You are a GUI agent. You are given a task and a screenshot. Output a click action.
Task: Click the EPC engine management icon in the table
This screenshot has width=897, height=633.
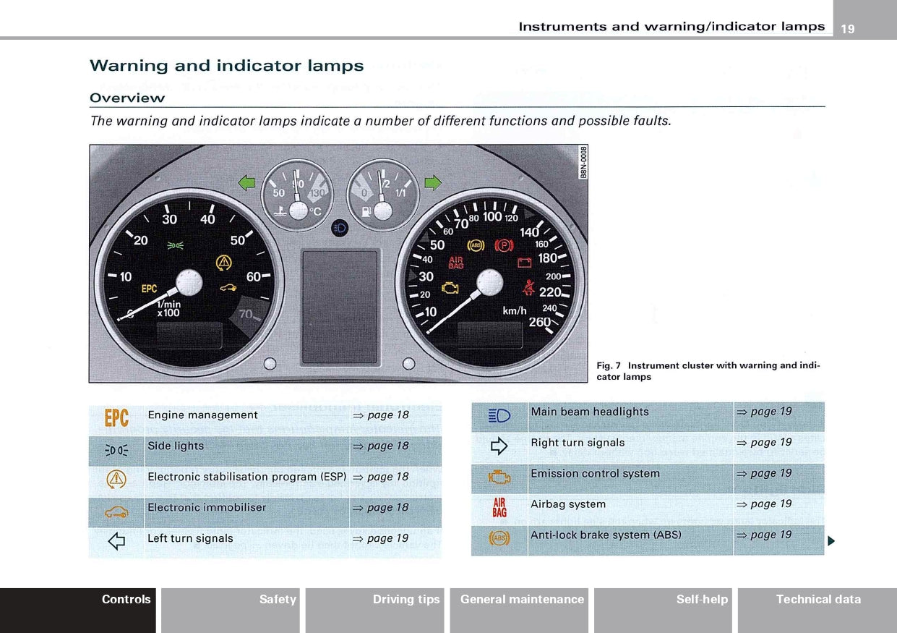coord(116,417)
